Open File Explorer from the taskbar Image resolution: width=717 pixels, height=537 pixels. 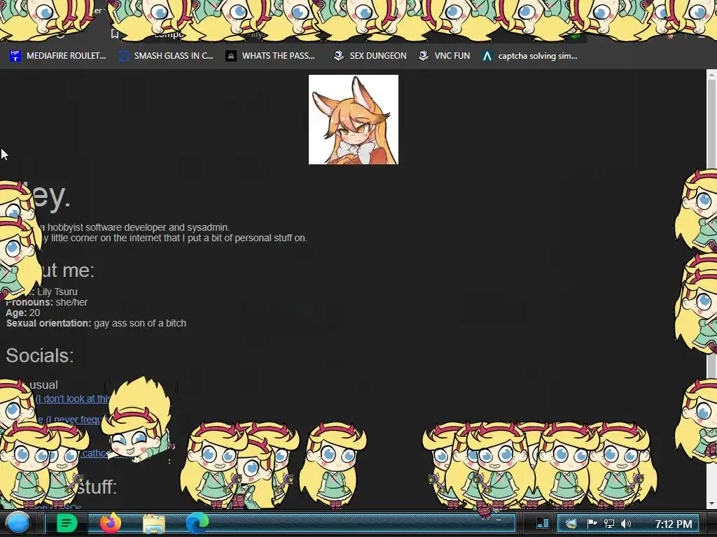tap(154, 523)
